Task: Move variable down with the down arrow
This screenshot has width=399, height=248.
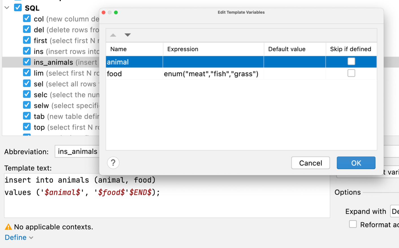Action: [128, 35]
